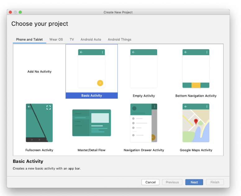Click the yellow tab in Bottom Navigation preview
241x196 pixels.
[x=196, y=85]
